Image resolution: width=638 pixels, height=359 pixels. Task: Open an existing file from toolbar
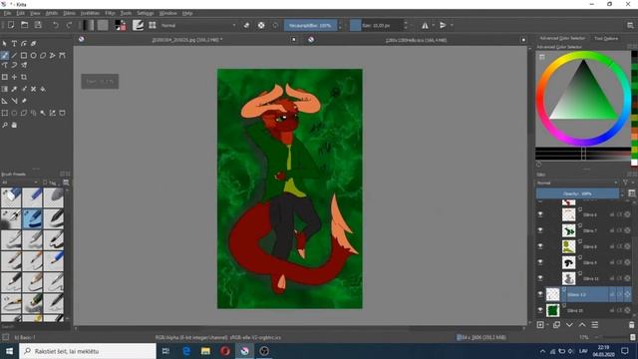[24, 25]
